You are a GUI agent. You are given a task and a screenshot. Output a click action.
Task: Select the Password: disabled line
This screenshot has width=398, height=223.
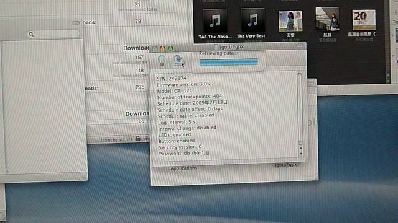tap(184, 153)
